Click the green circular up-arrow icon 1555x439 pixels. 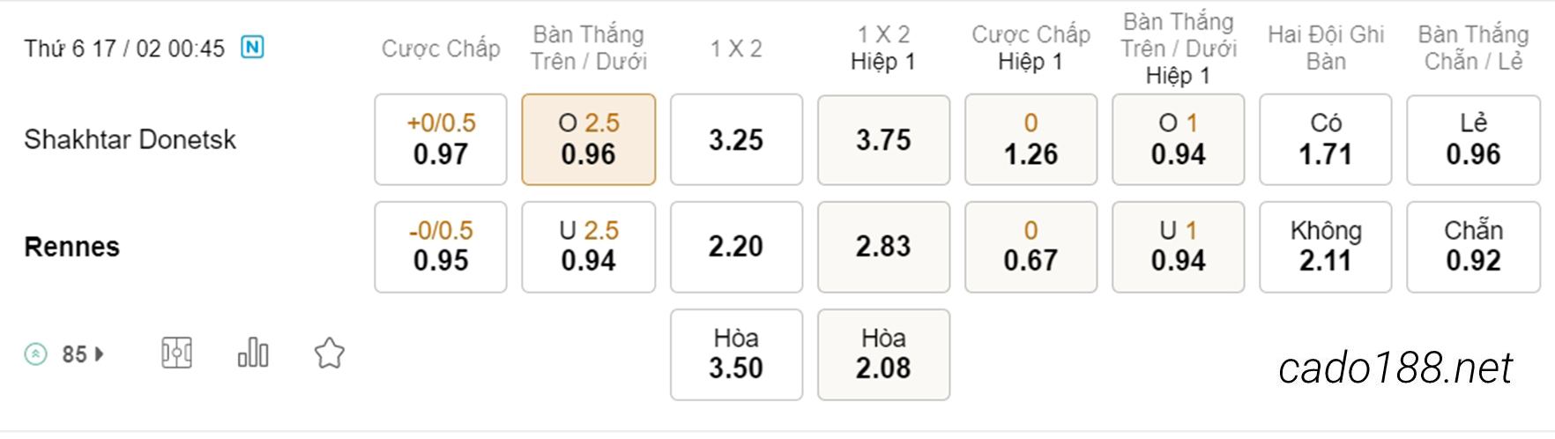coord(35,354)
